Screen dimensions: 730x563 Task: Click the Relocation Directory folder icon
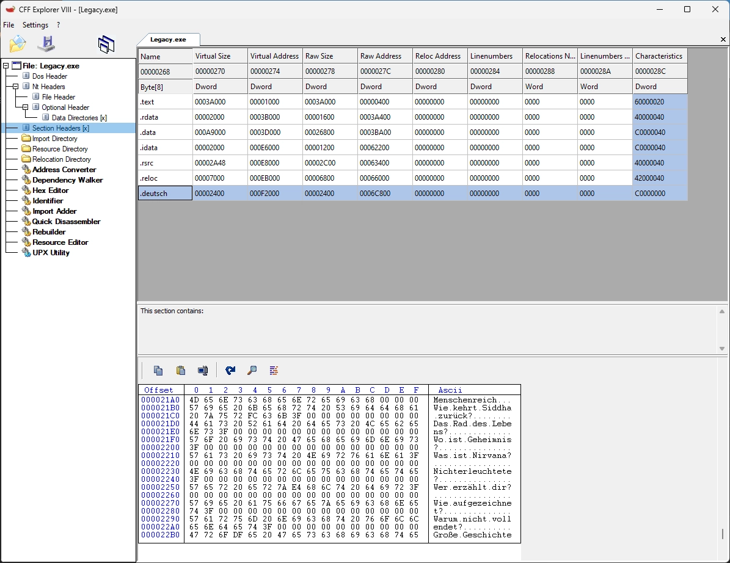point(26,159)
